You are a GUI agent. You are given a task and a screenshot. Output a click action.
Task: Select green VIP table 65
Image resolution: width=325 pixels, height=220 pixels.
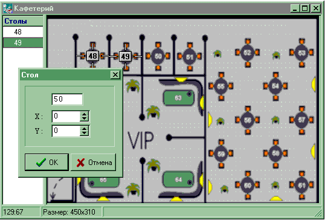104,182
